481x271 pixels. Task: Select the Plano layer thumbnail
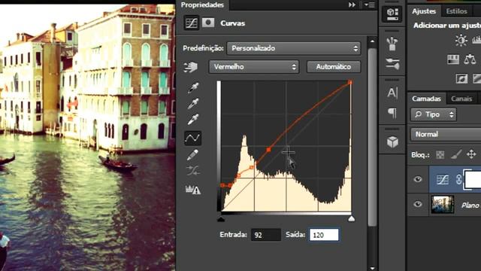coord(443,204)
